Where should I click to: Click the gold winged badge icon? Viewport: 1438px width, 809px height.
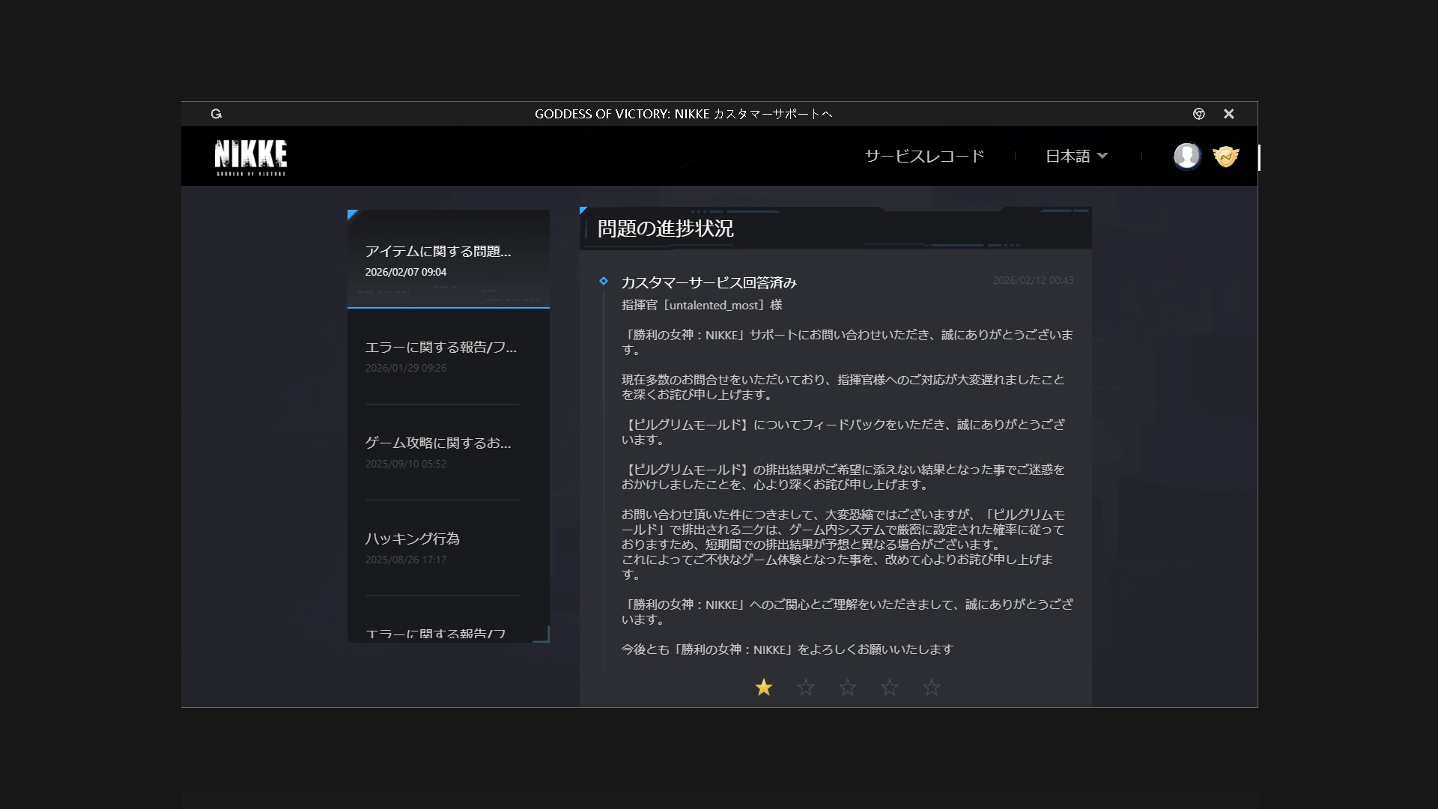point(1225,156)
